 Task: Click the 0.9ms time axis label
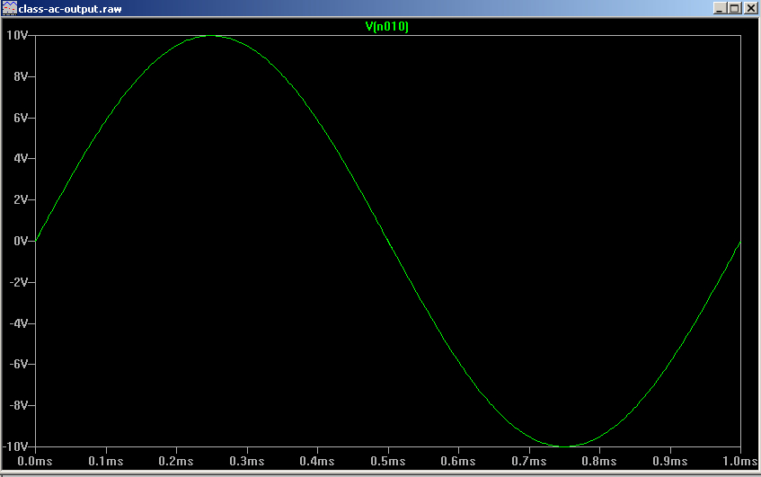(670, 461)
